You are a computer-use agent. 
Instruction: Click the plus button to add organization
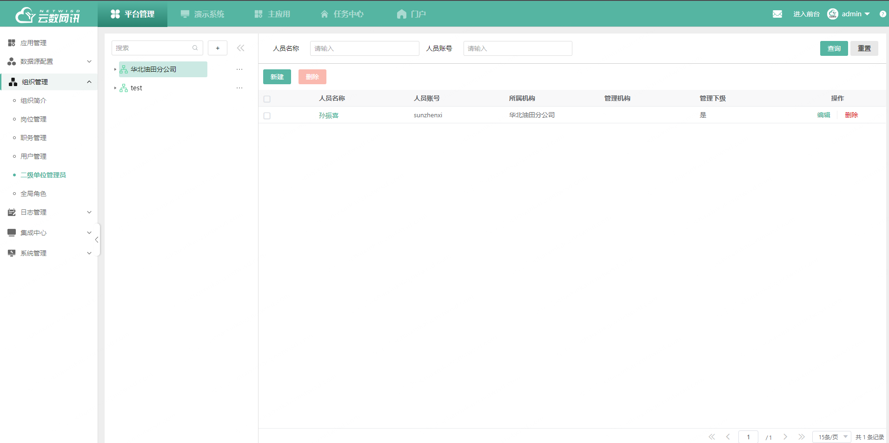coord(218,48)
